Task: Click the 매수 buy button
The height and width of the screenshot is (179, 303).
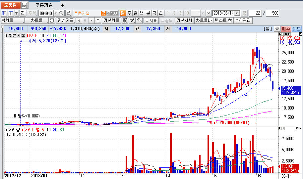Action: 286,29
